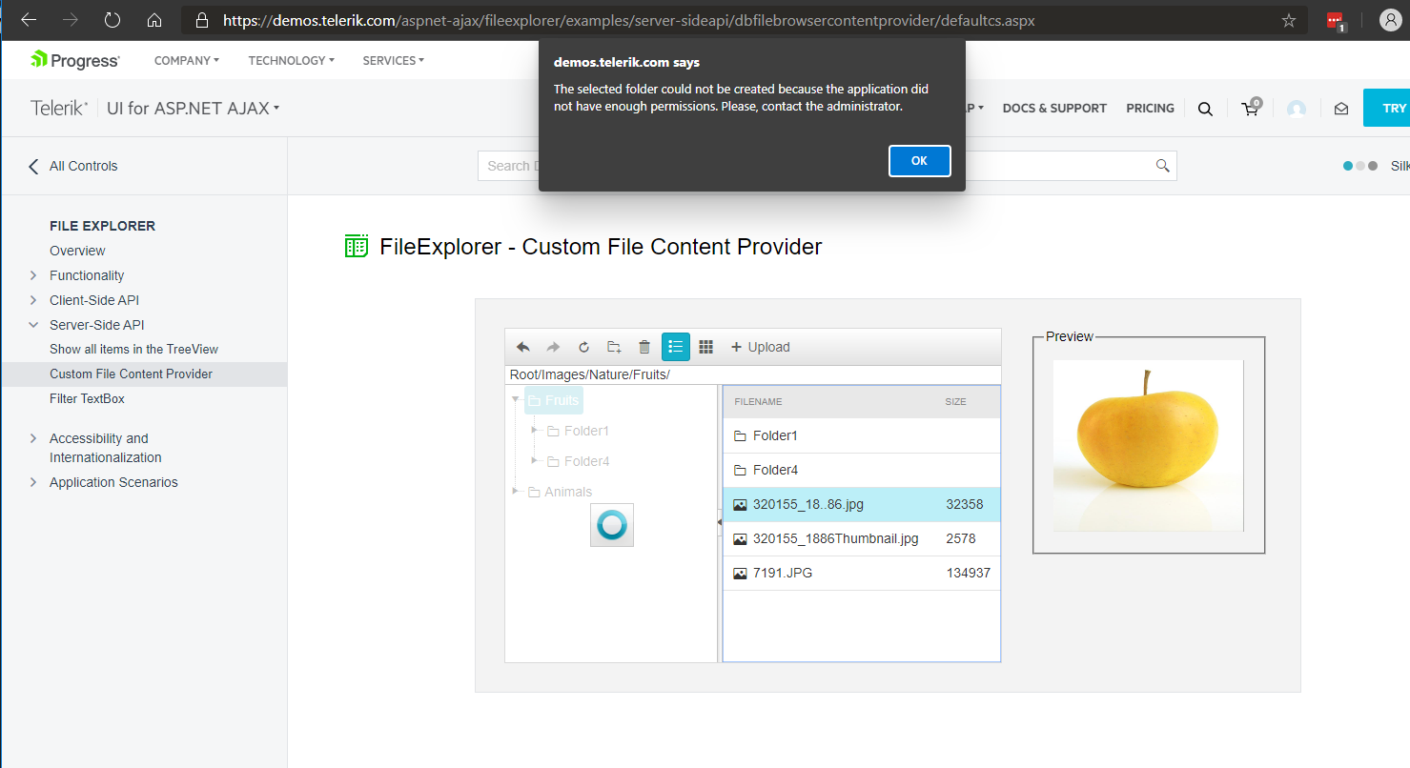Open the red extension icon in browser toolbar

[1336, 21]
